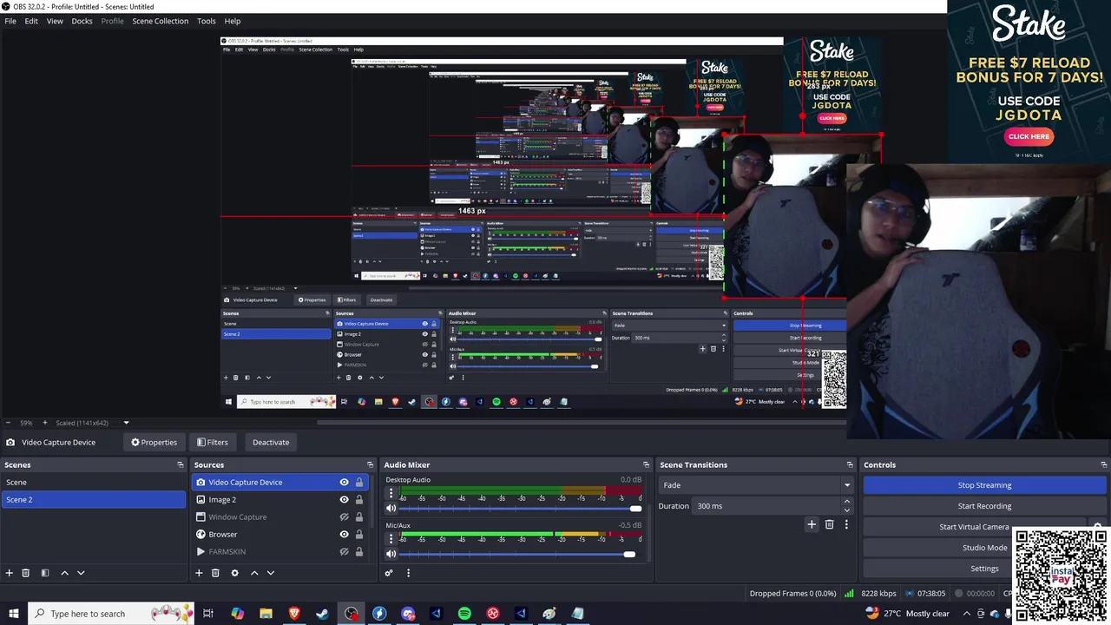Remove selected scene using Scenes trash icon
This screenshot has height=625, width=1111.
point(26,573)
